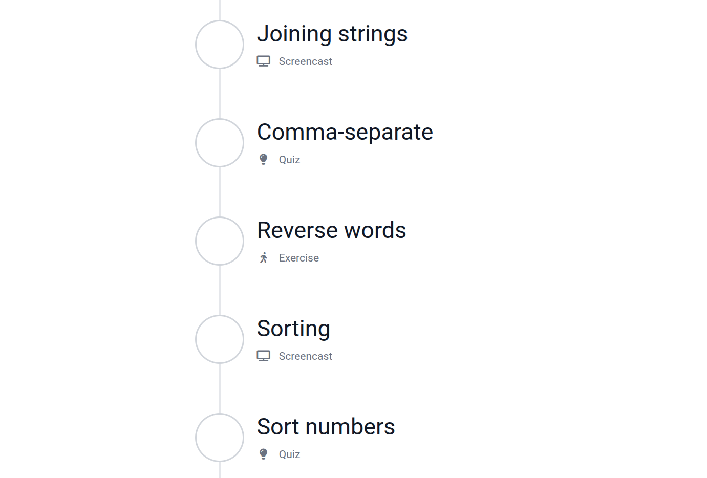Click the Quiz label under Comma-separate
Image resolution: width=707 pixels, height=478 pixels.
[x=289, y=159]
